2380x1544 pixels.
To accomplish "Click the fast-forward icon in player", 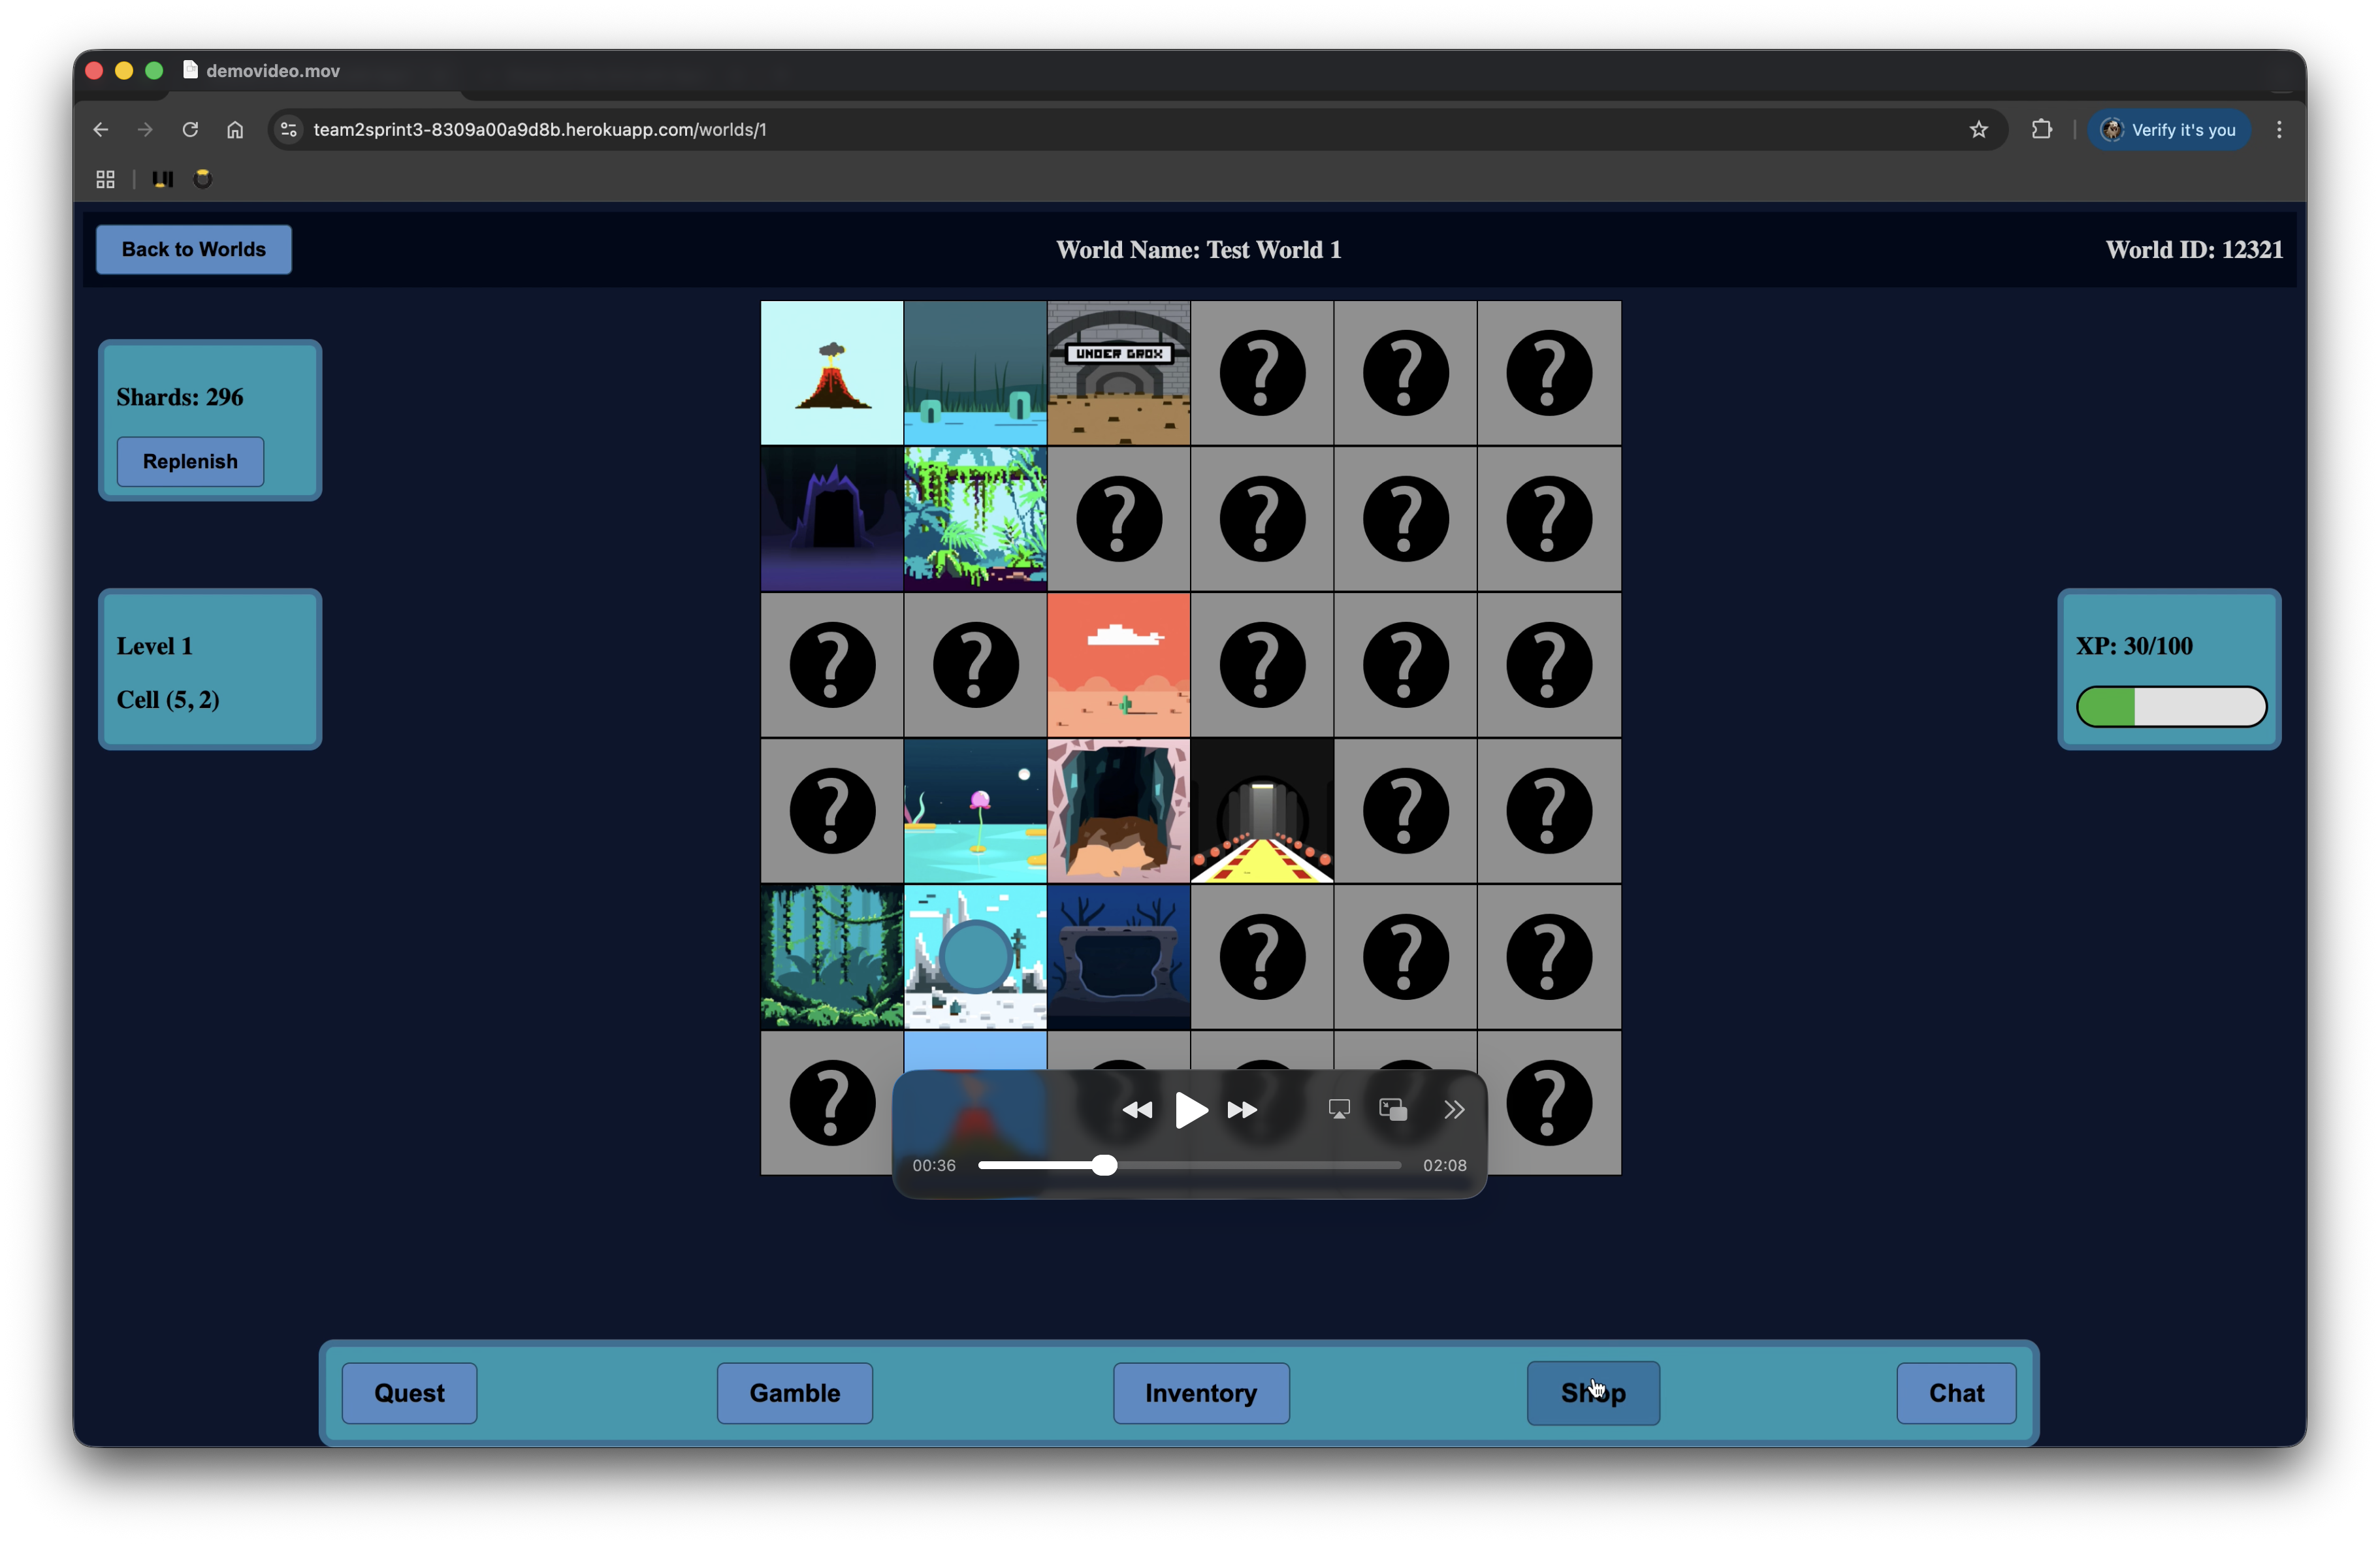I will coord(1242,1110).
